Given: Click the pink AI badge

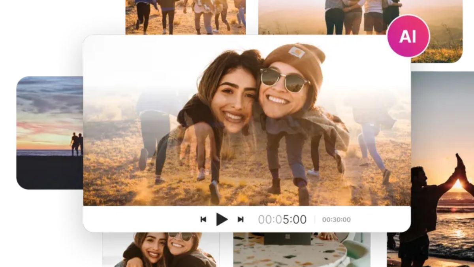Looking at the screenshot, I should 408,36.
